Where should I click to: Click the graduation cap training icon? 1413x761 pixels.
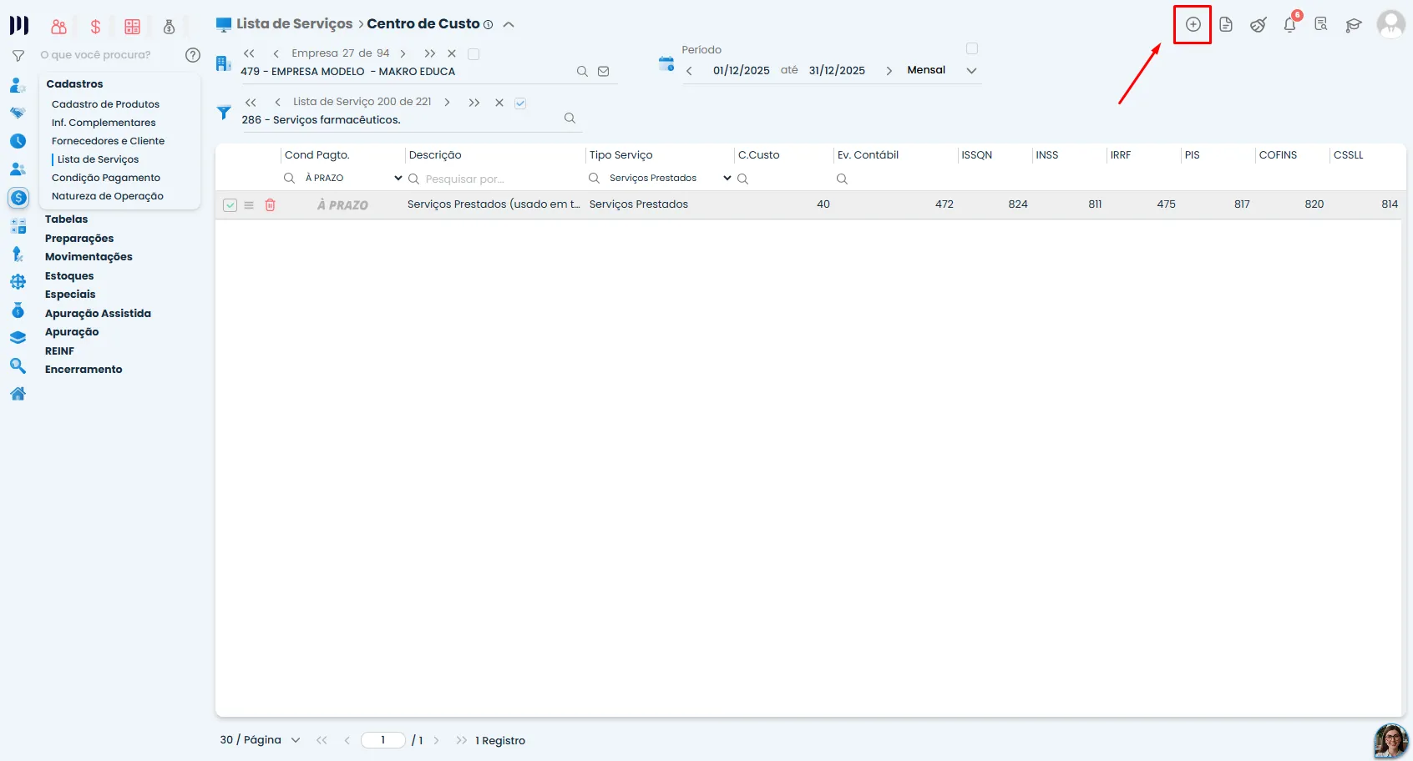point(1354,25)
